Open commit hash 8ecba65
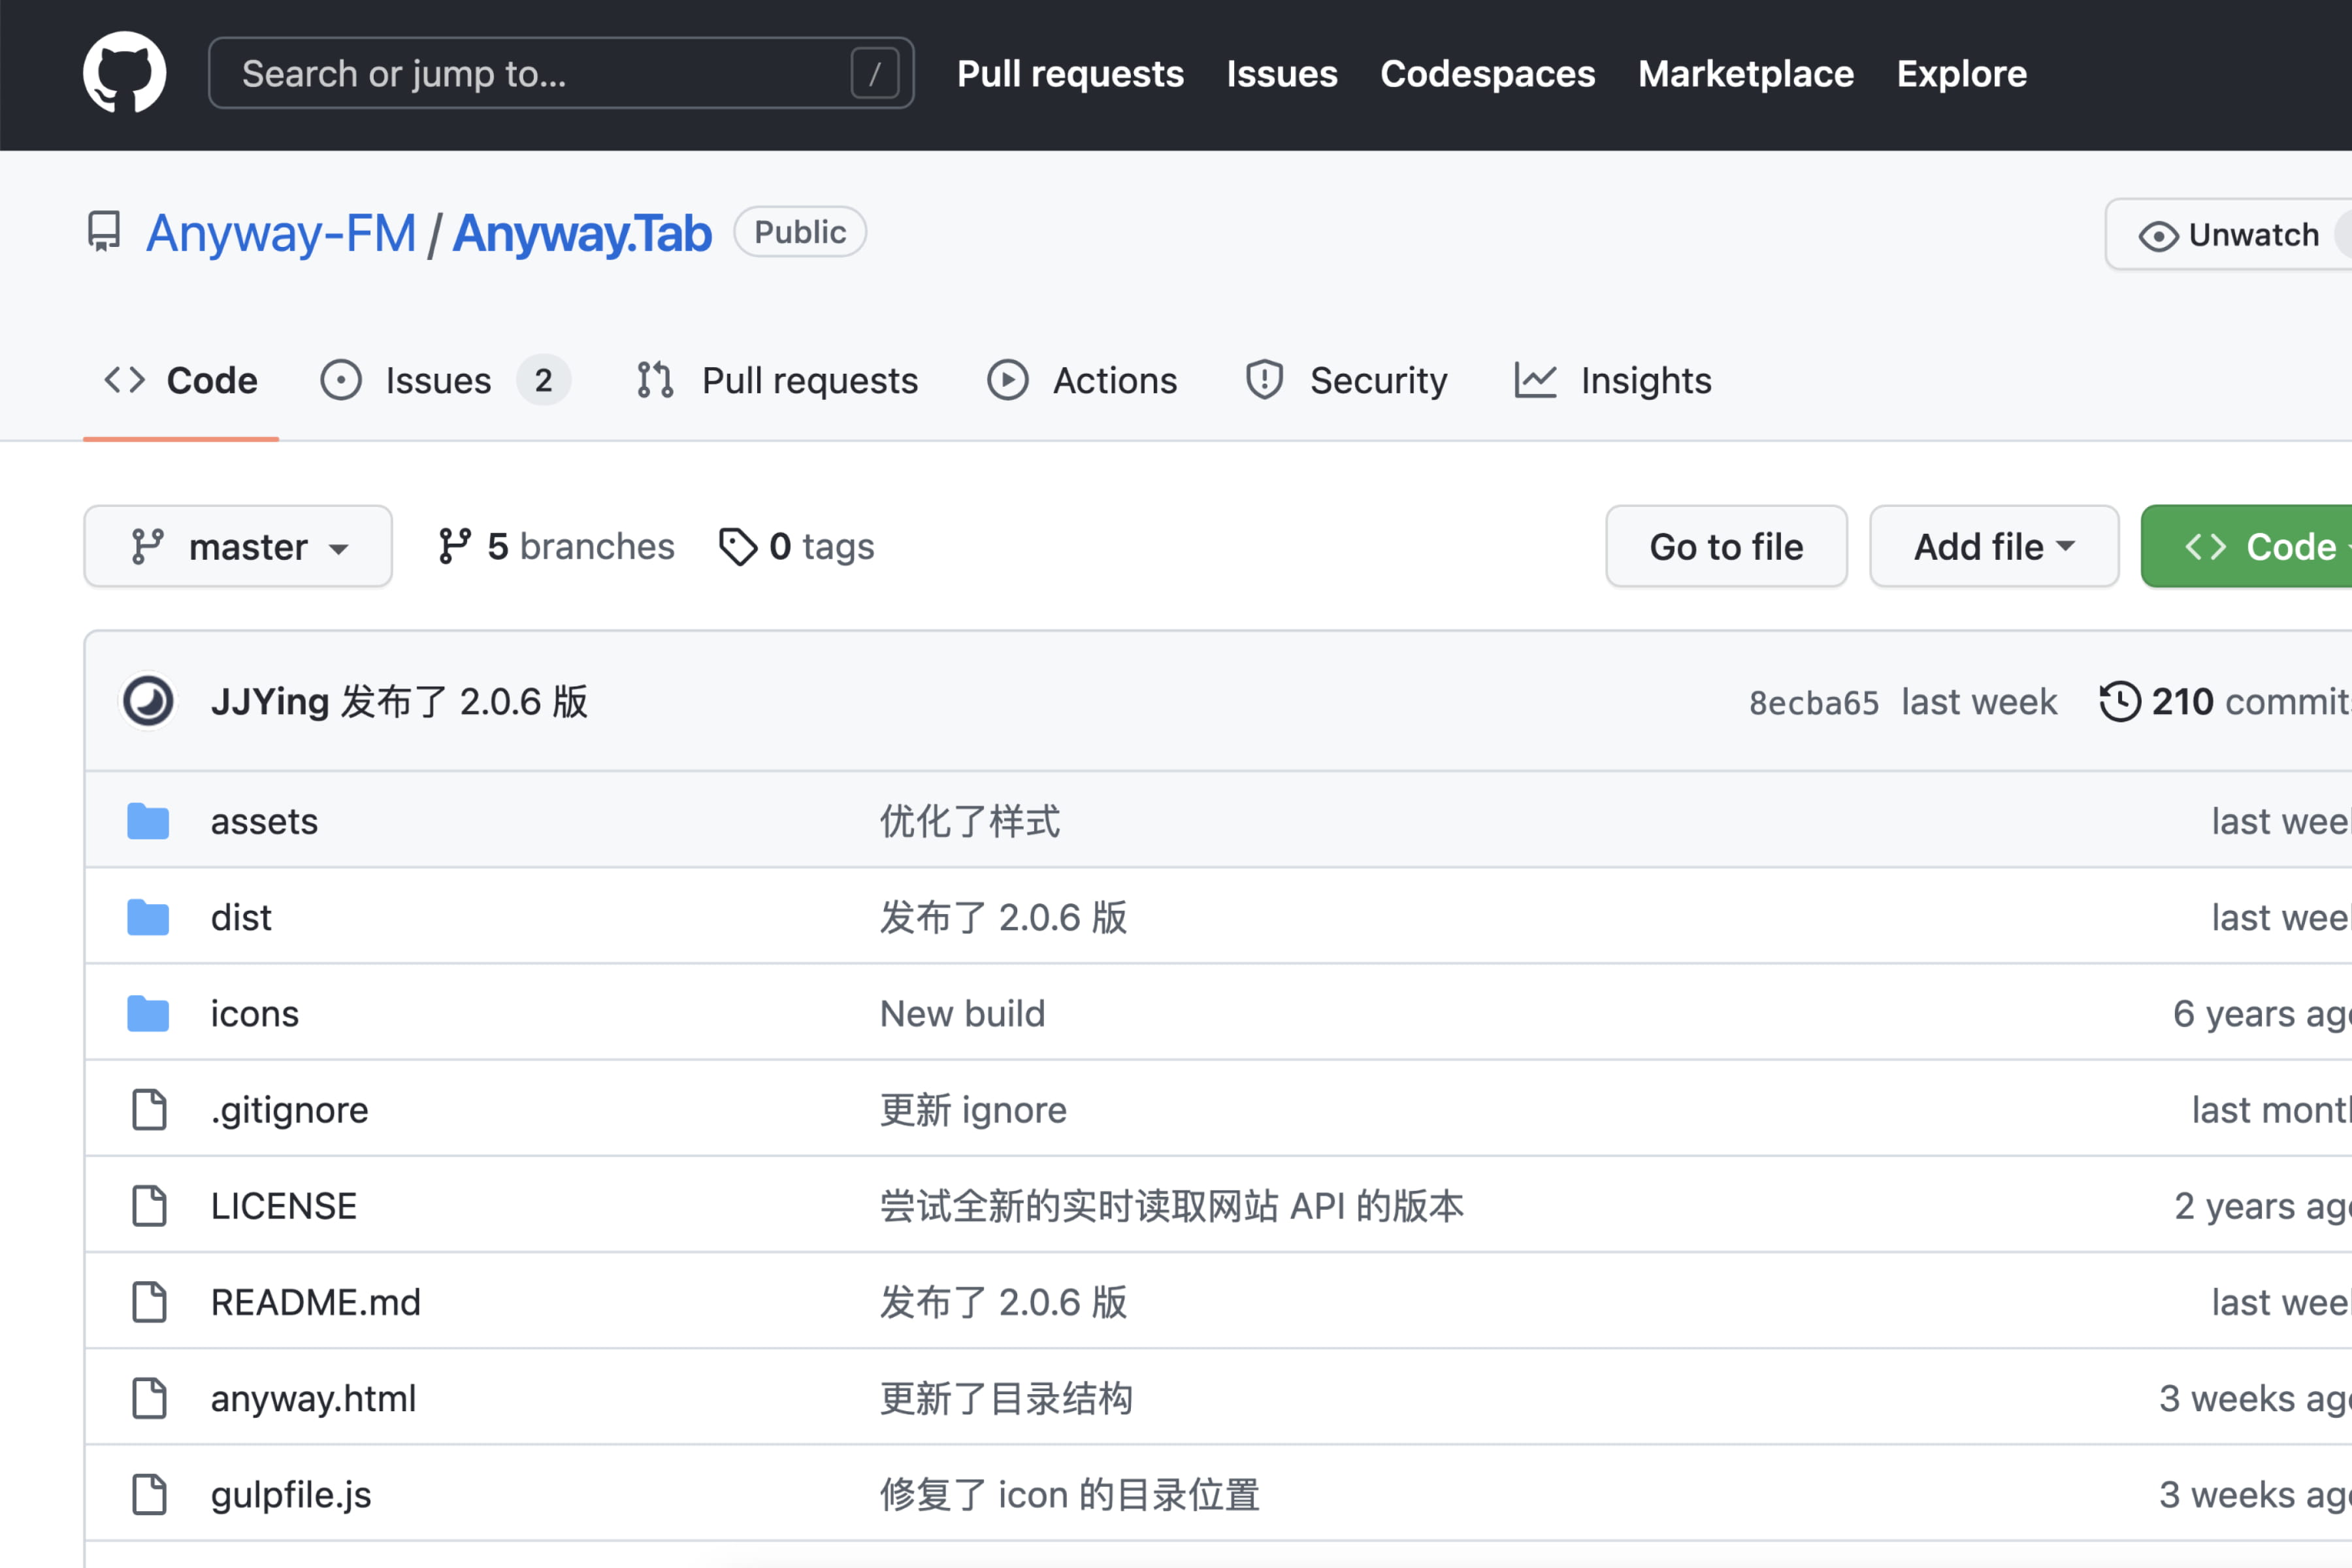 coord(1814,702)
